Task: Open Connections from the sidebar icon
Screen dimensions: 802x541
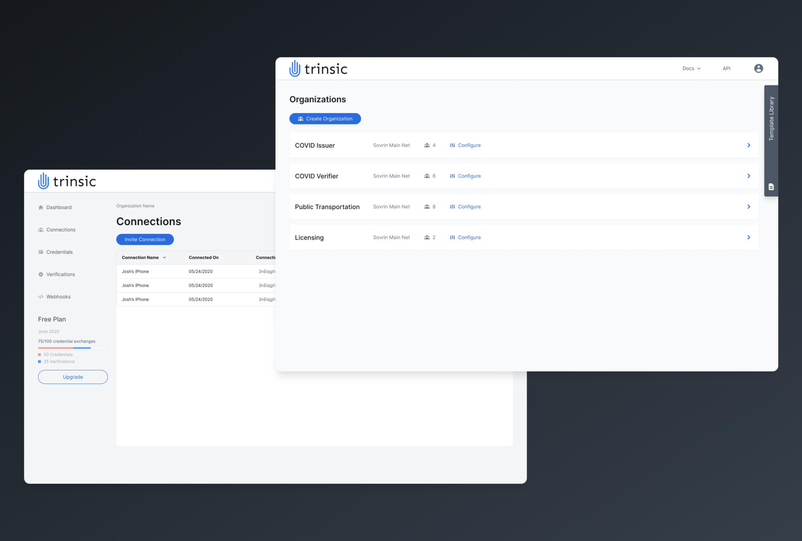Action: pyautogui.click(x=41, y=229)
